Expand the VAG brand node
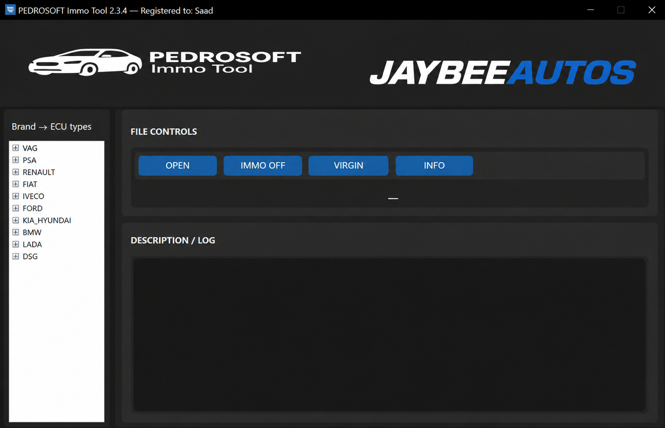This screenshot has width=665, height=428. [x=16, y=148]
